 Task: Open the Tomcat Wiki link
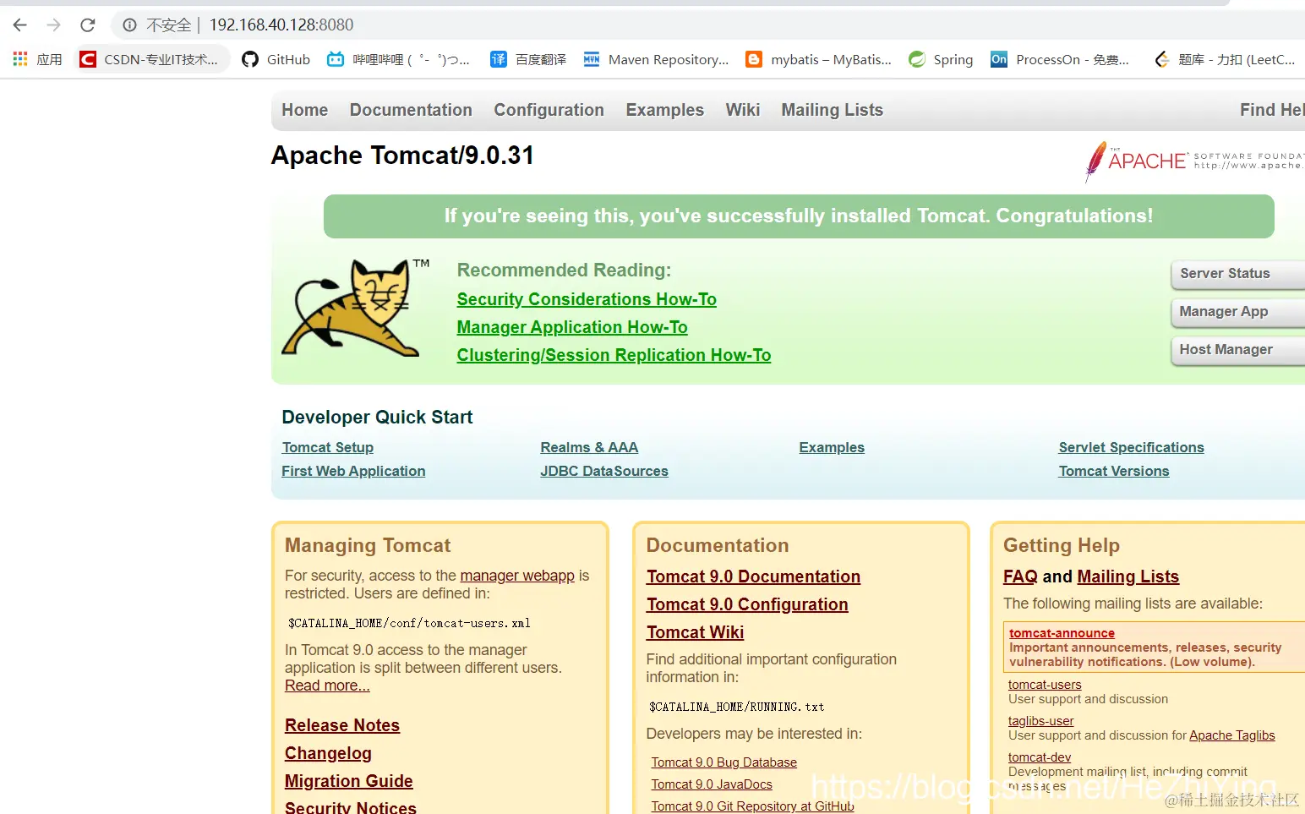tap(695, 632)
